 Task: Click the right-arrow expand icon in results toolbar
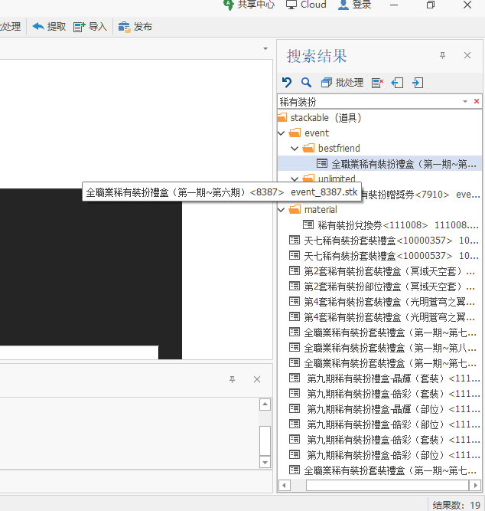418,83
